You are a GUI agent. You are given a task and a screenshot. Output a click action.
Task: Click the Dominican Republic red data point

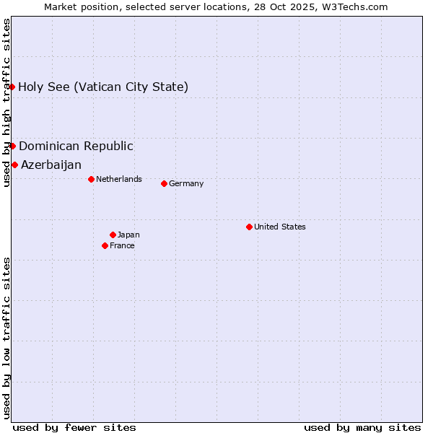(13, 146)
